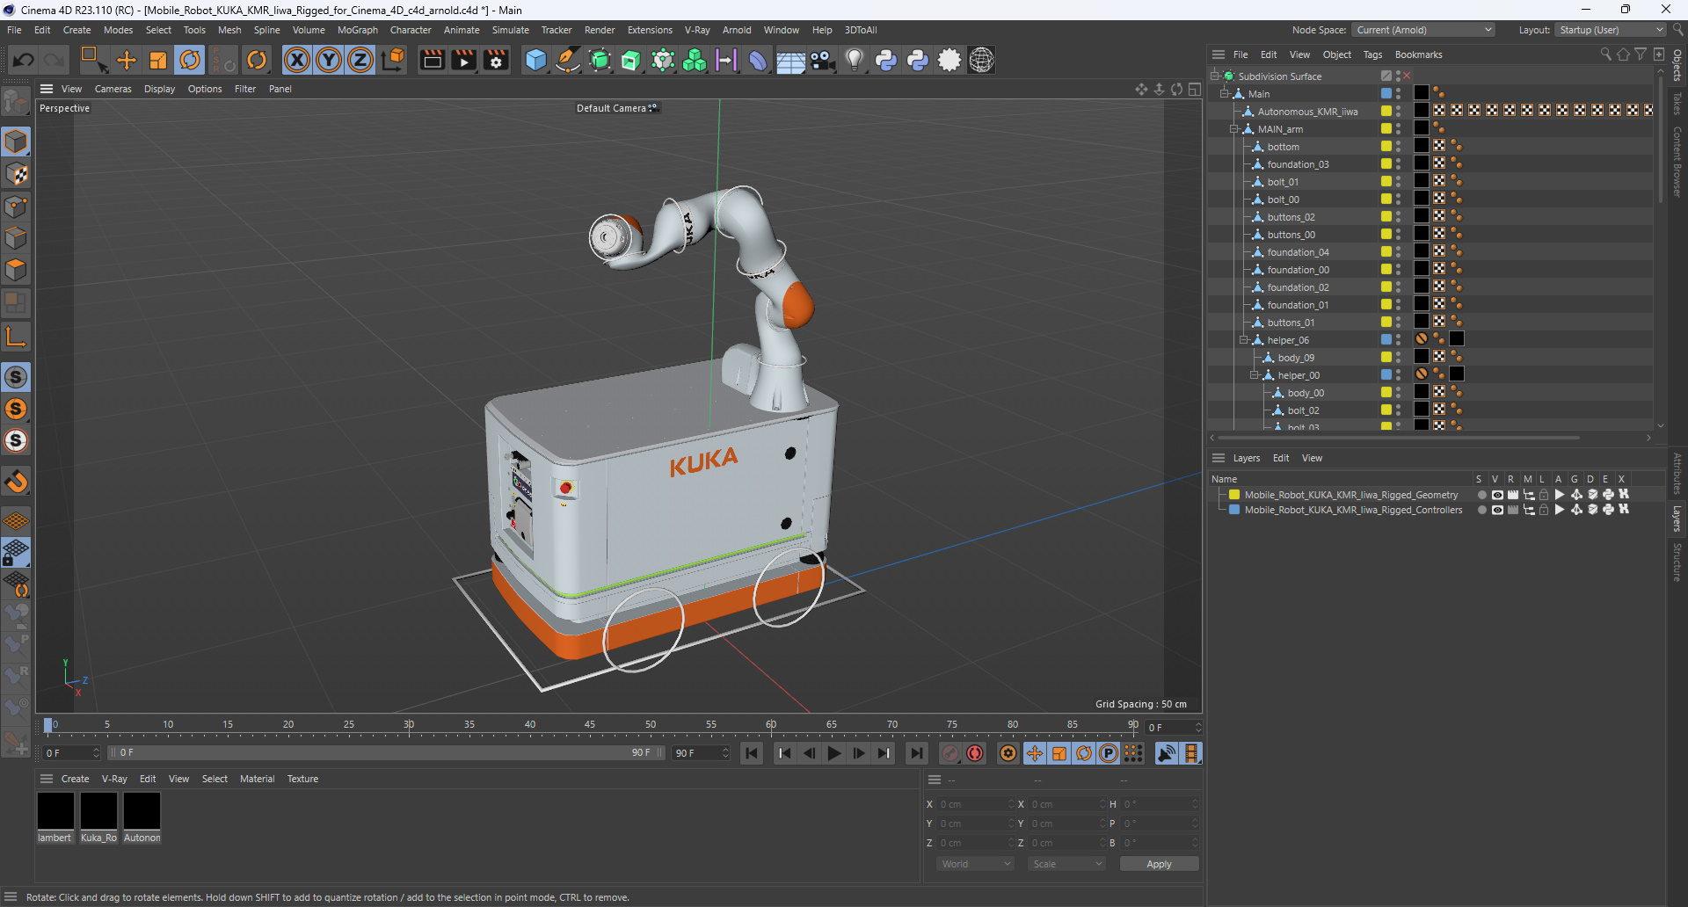
Task: Toggle Autokeying button
Action: (975, 753)
